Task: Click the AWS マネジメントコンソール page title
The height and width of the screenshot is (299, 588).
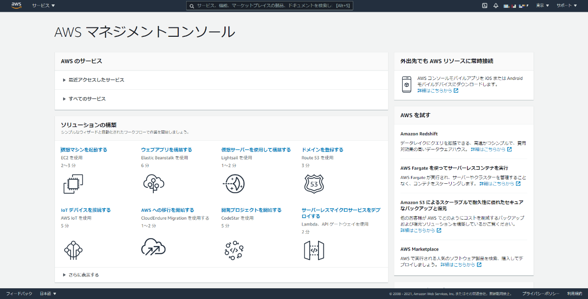Action: (145, 32)
